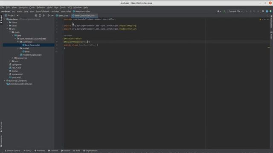273x153 pixels.
Task: Click the IDE updates blue circle icon
Action: pyautogui.click(x=267, y=11)
